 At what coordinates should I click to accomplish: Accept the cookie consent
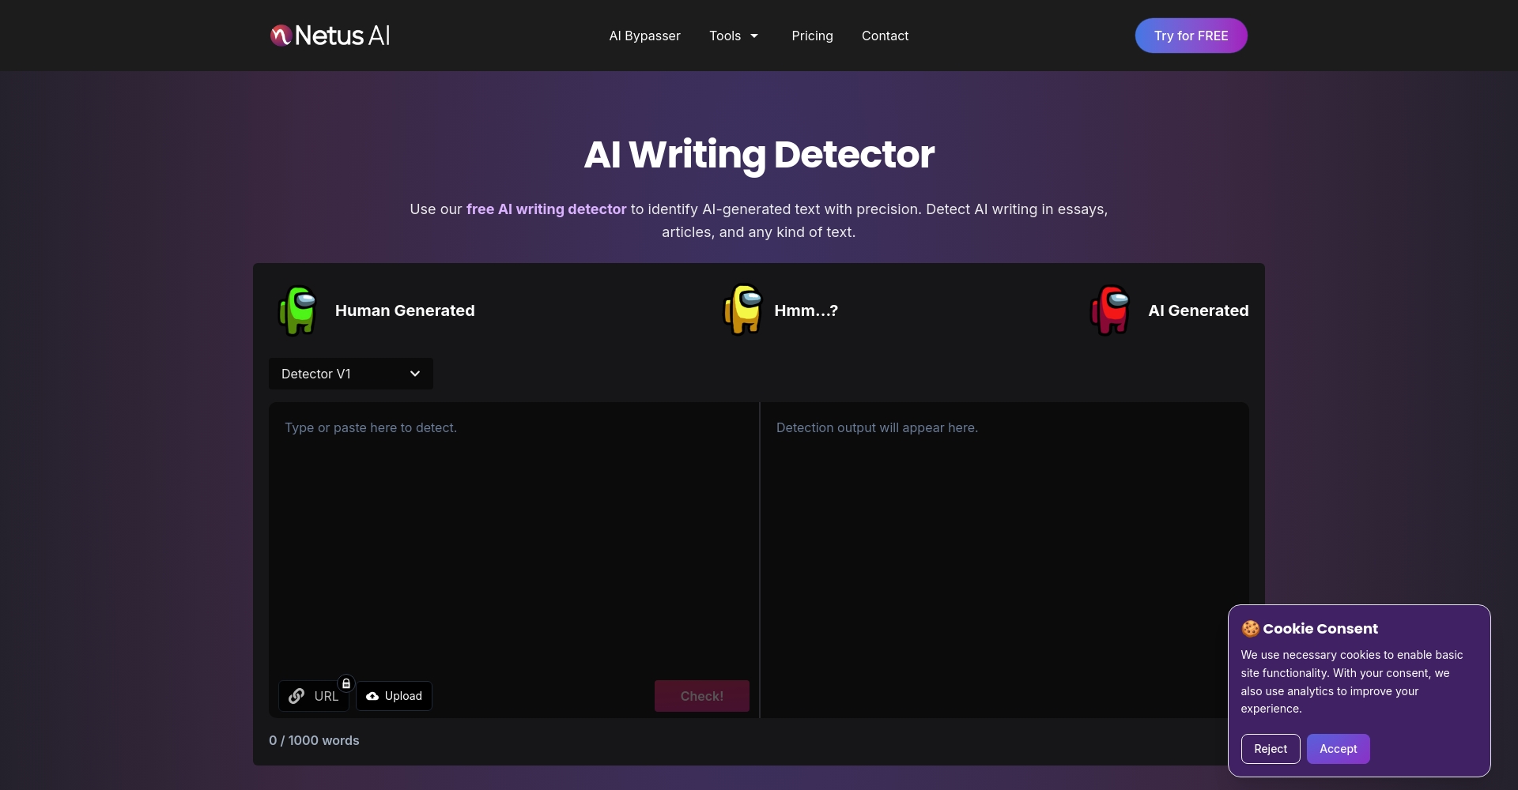click(x=1338, y=749)
